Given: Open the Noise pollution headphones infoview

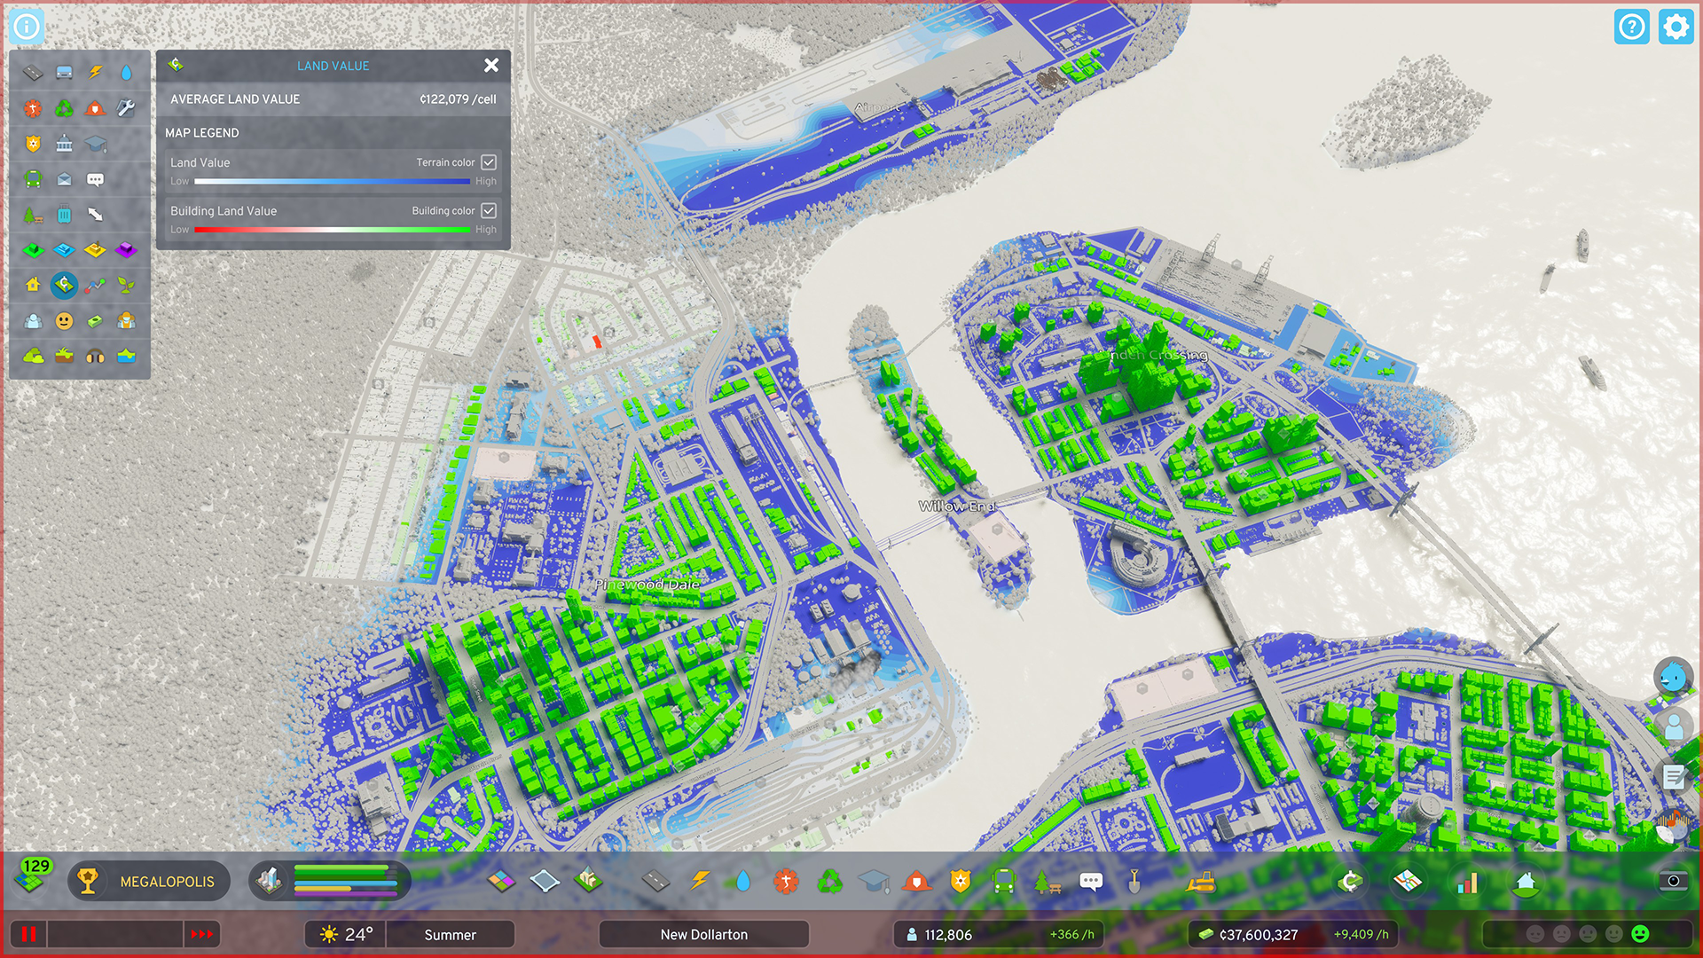Looking at the screenshot, I should click(x=95, y=357).
